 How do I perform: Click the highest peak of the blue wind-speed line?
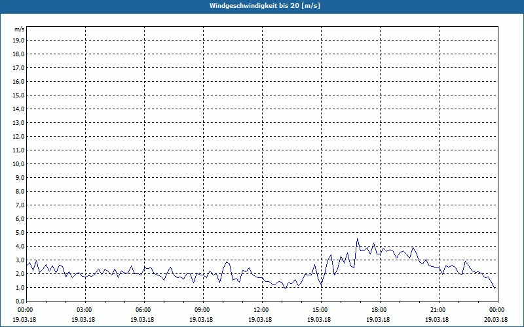[357, 239]
